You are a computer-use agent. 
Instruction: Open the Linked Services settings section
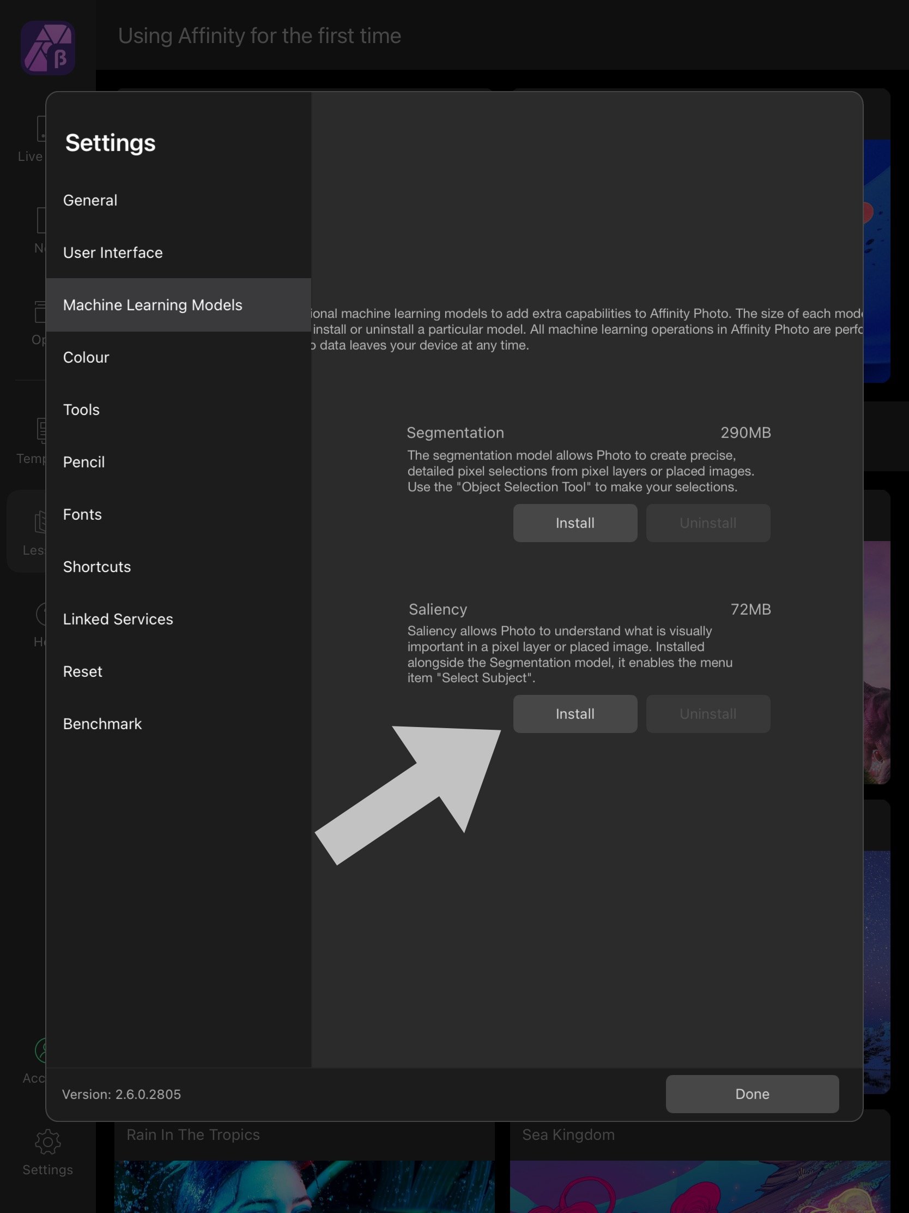tap(179, 619)
